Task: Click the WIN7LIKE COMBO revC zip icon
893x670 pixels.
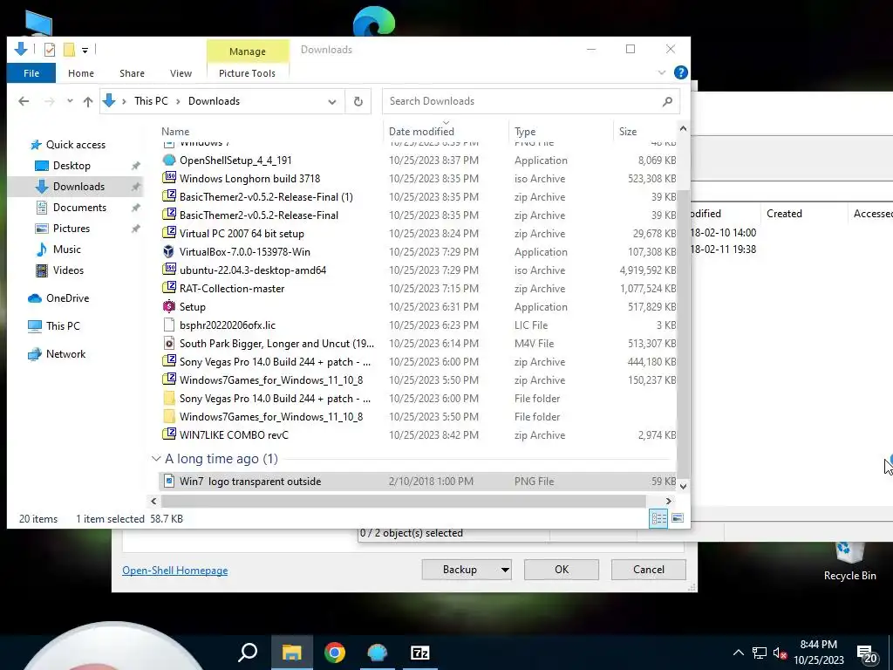Action: [169, 434]
